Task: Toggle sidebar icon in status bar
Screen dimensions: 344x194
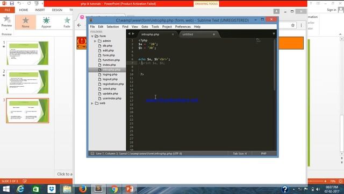Action: 92,154
